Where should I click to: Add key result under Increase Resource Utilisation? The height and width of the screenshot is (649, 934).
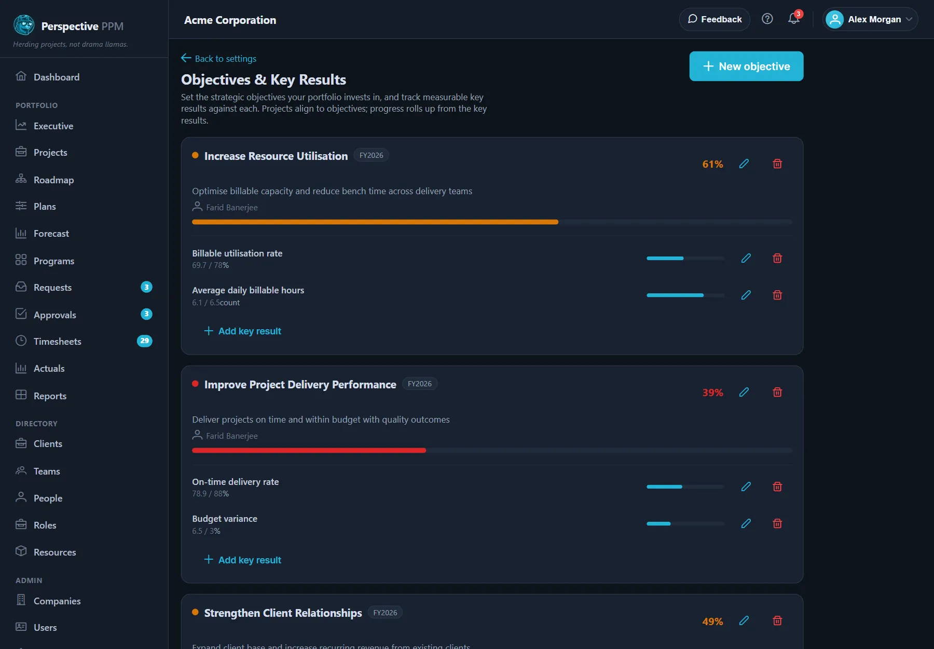coord(242,331)
